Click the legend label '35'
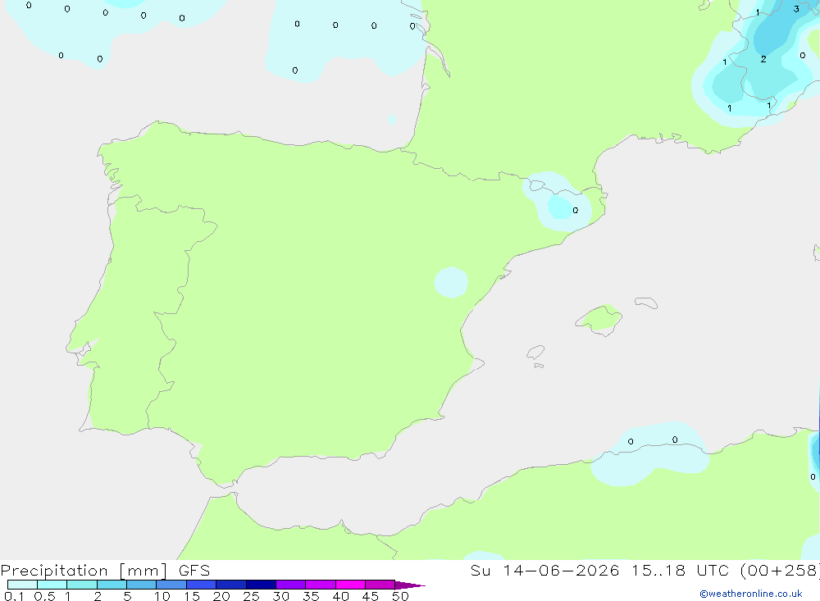Image resolution: width=820 pixels, height=601 pixels. [x=311, y=596]
